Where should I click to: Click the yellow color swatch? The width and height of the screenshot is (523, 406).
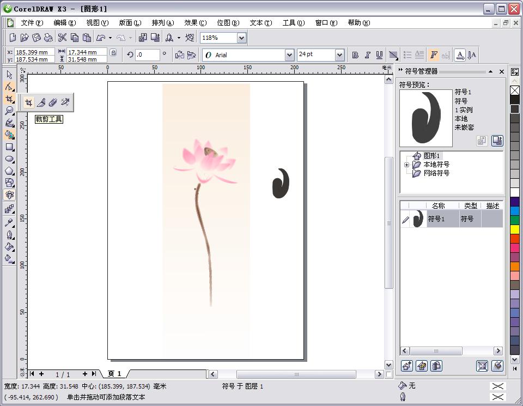515,229
